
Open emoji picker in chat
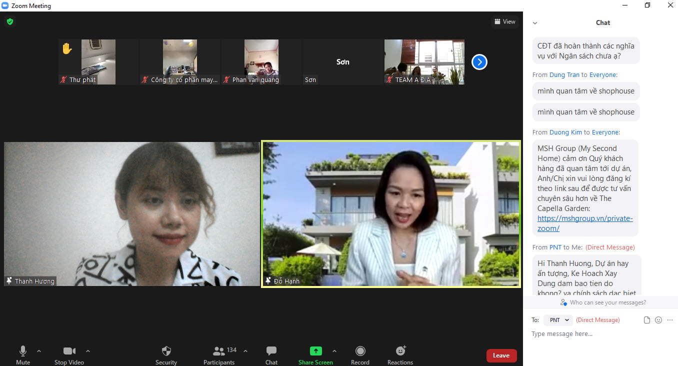click(x=658, y=320)
